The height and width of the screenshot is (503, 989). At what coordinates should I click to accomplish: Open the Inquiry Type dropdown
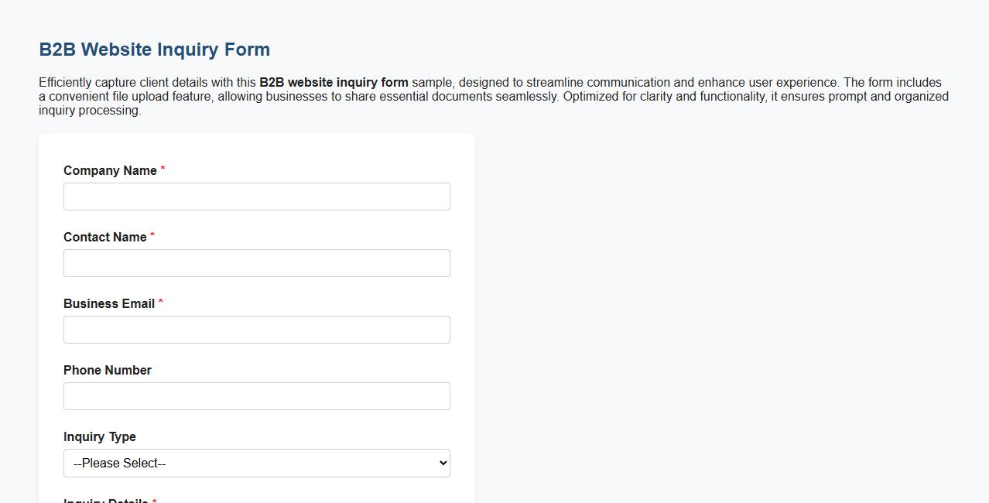[256, 463]
